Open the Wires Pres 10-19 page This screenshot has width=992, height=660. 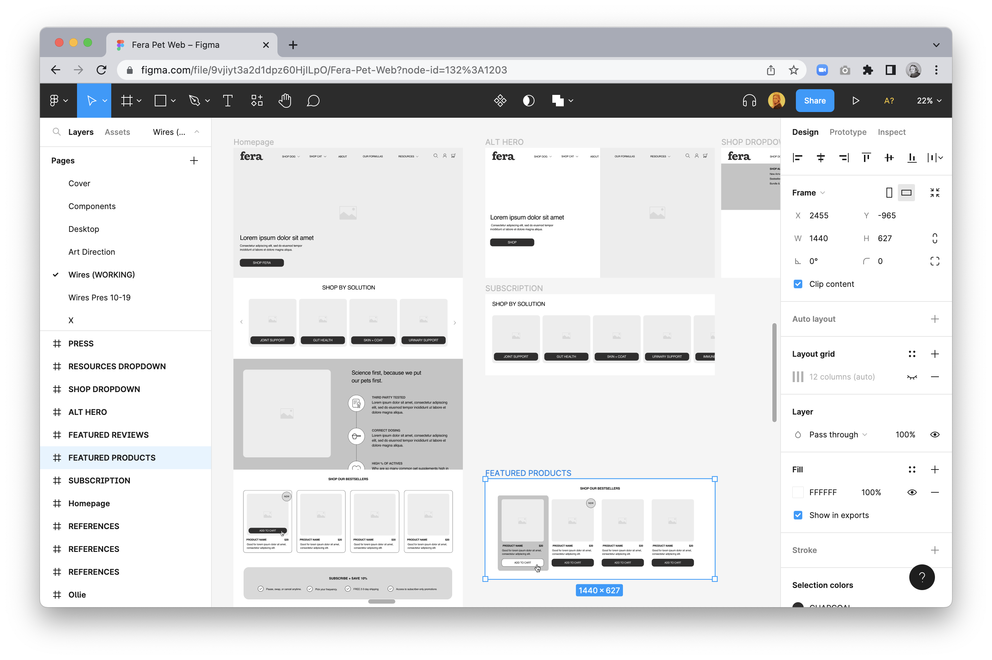tap(99, 297)
